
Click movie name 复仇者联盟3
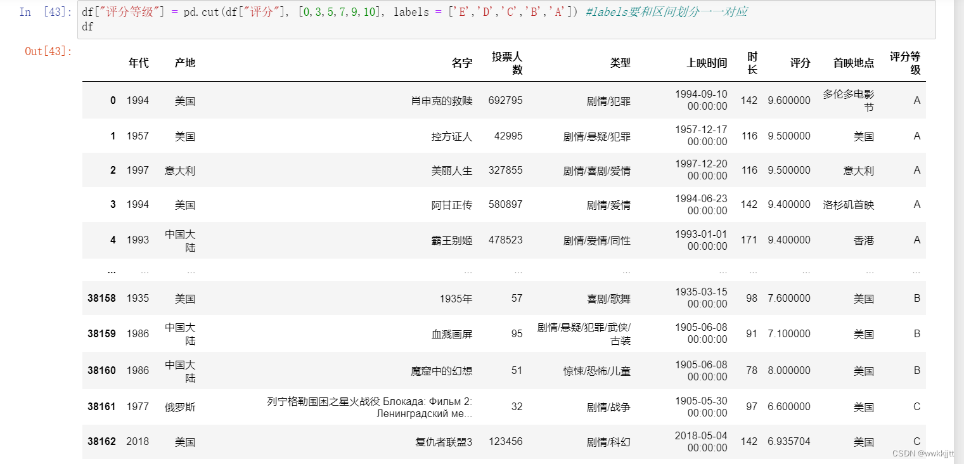[444, 442]
